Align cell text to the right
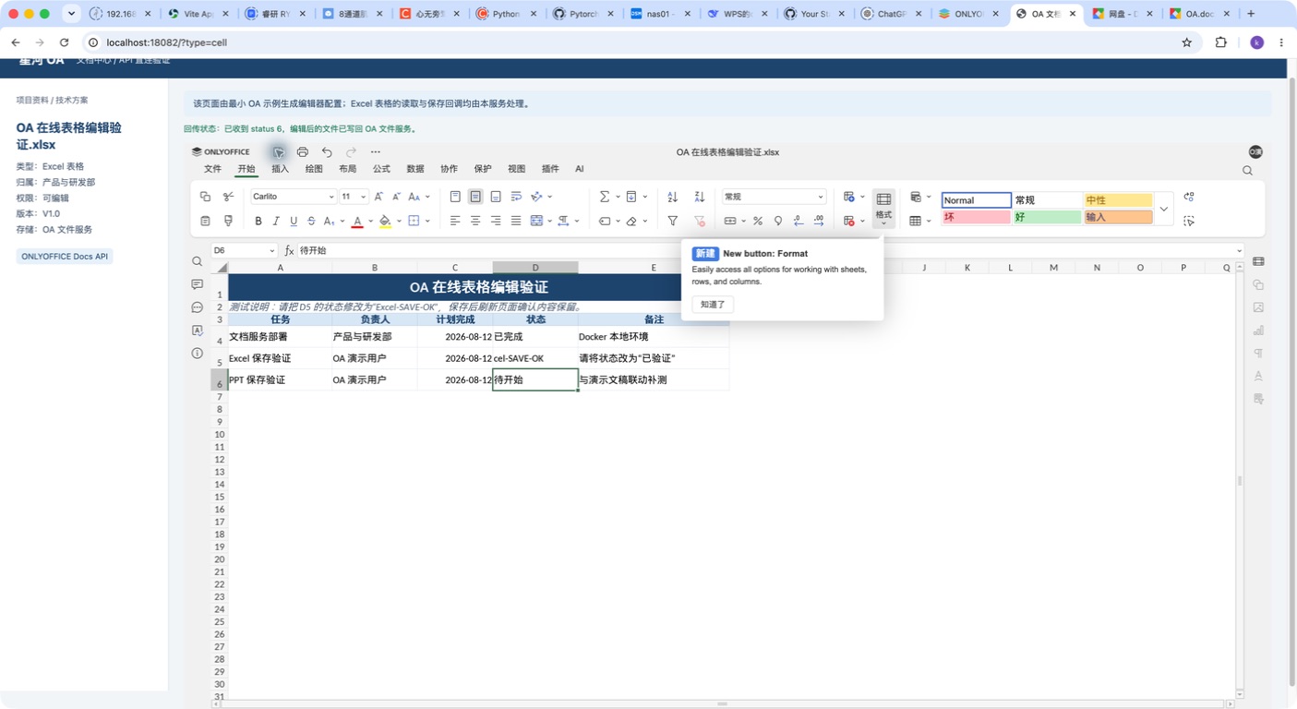This screenshot has width=1297, height=709. coord(496,221)
